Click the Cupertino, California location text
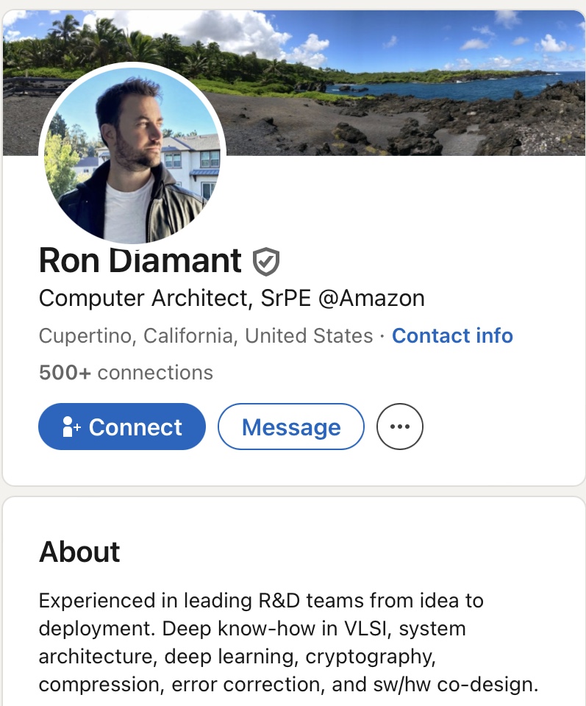The height and width of the screenshot is (706, 586). click(136, 336)
